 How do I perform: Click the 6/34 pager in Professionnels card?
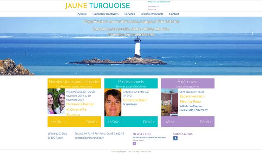tap(113, 122)
